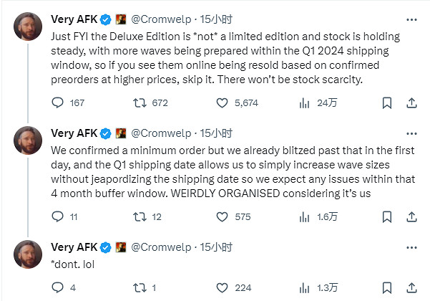Image resolution: width=430 pixels, height=301 pixels.
Task: Reply to the "*dont. lol" tweet
Action: point(59,287)
